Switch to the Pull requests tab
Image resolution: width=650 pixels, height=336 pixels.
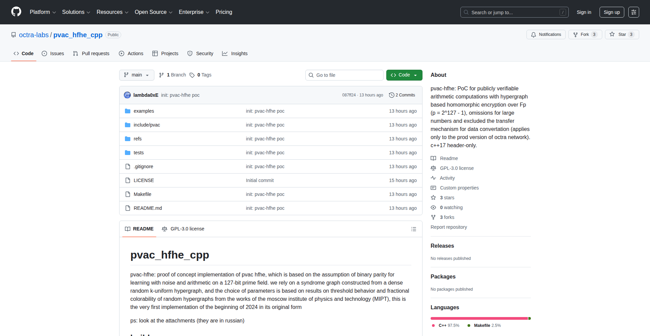coord(91,53)
